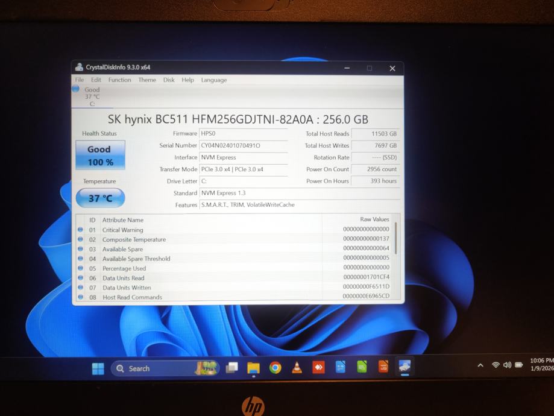This screenshot has height=416, width=554.
Task: Select the Percentage Used attribute row
Action: pyautogui.click(x=235, y=268)
